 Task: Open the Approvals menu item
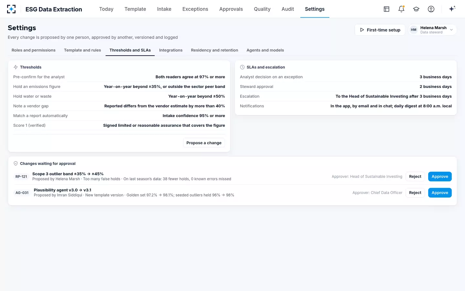[231, 9]
